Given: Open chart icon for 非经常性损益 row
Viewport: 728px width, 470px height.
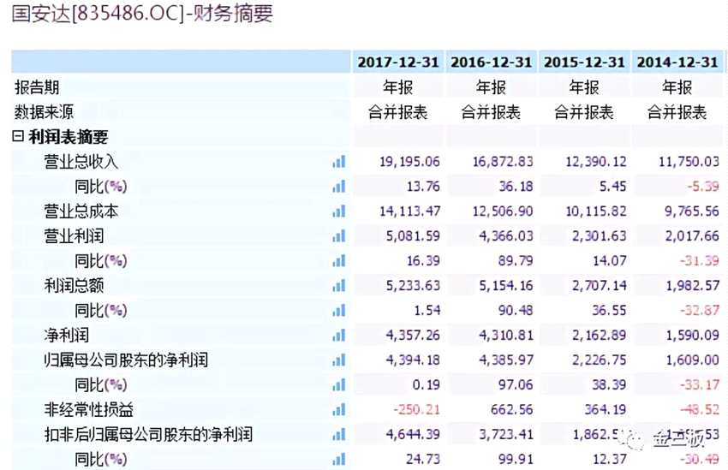Looking at the screenshot, I should (x=339, y=409).
